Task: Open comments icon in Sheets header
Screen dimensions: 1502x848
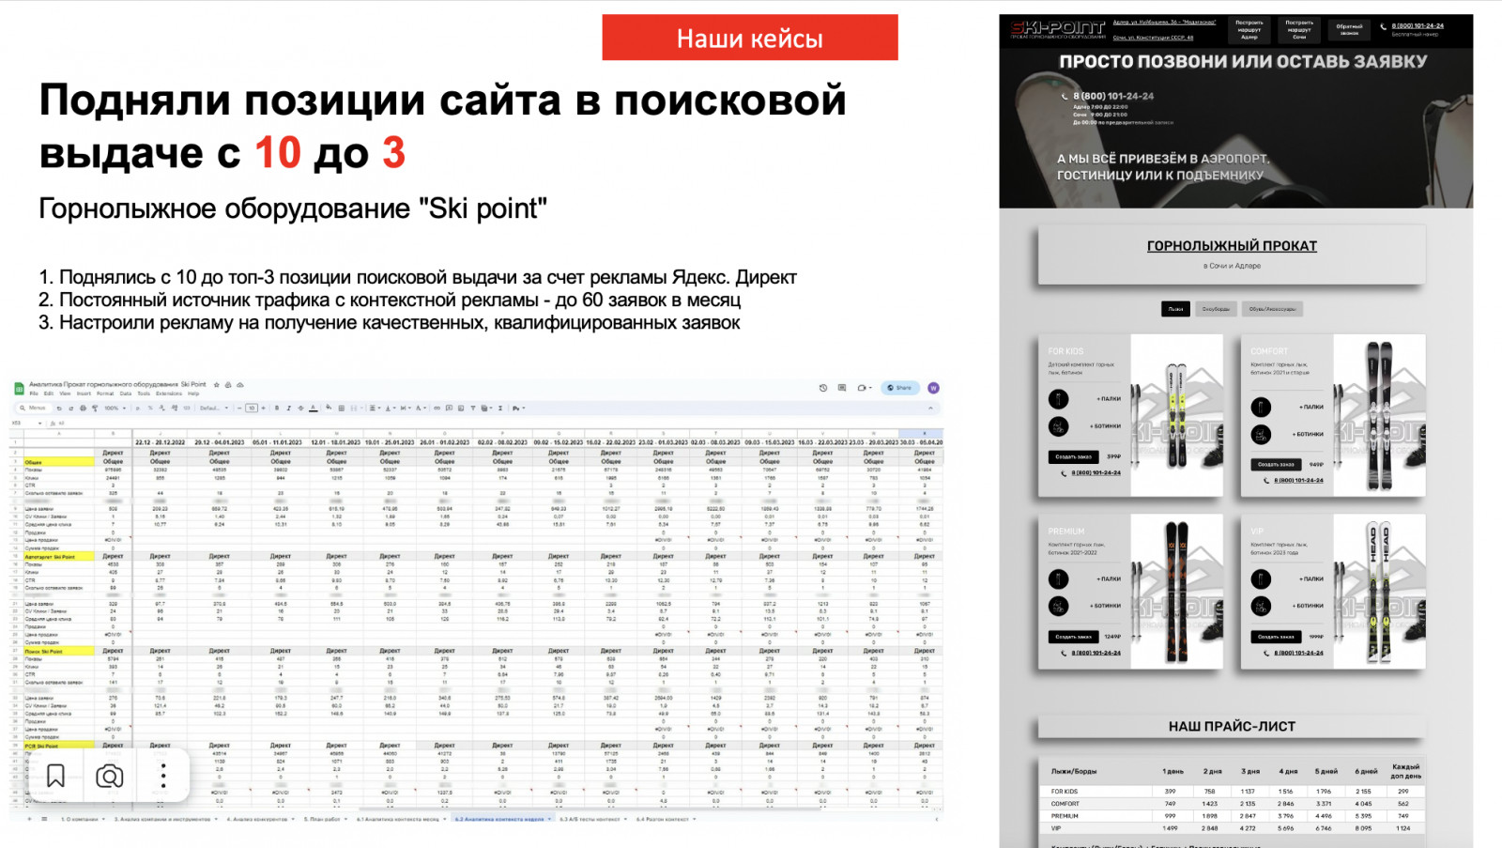Action: point(842,388)
